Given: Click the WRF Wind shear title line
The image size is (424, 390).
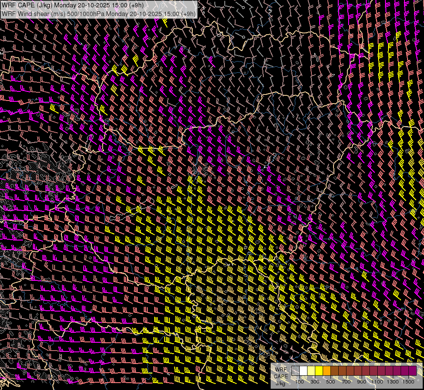Looking at the screenshot, I should tap(99, 13).
